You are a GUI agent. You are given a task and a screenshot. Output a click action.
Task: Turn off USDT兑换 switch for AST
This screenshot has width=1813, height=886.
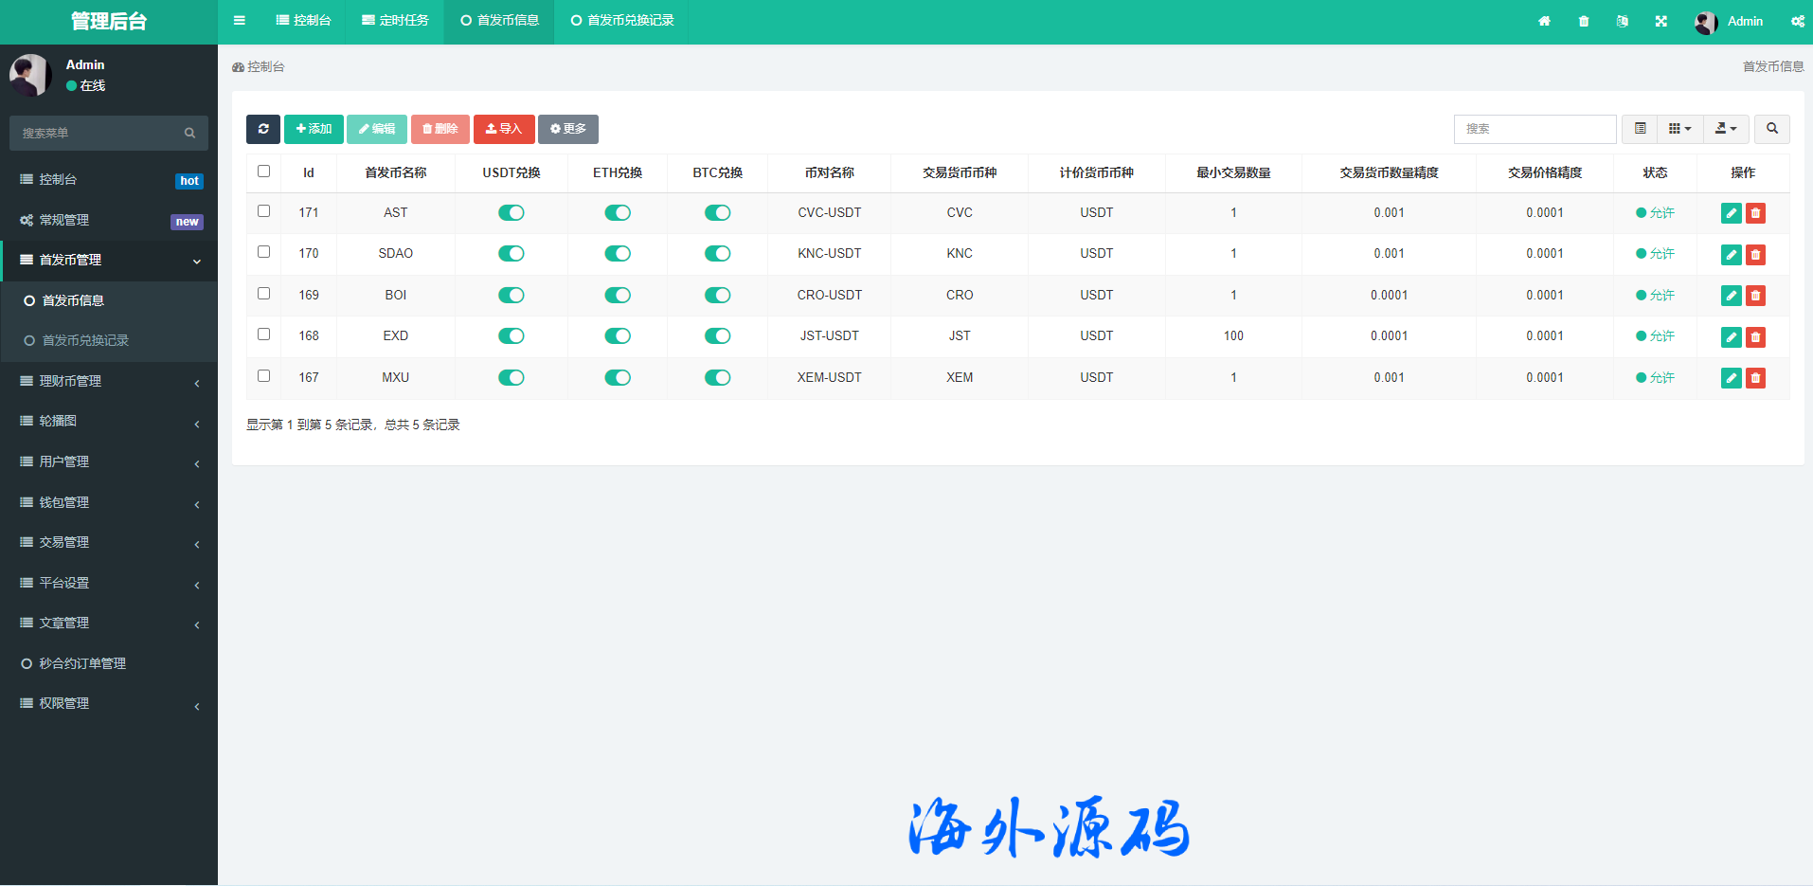(512, 213)
